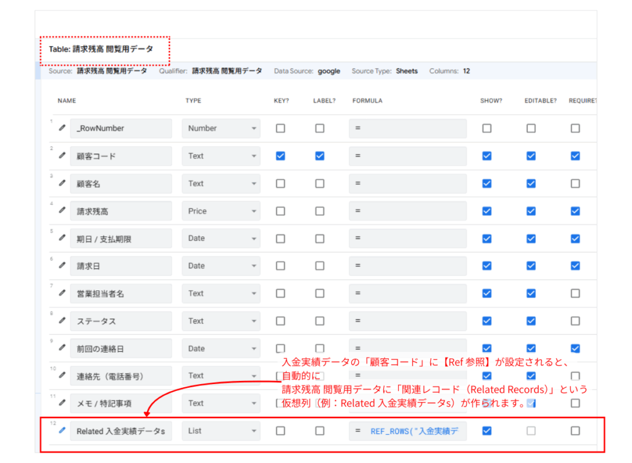Uncheck the KEY checkbox for 顧客コード

280,156
